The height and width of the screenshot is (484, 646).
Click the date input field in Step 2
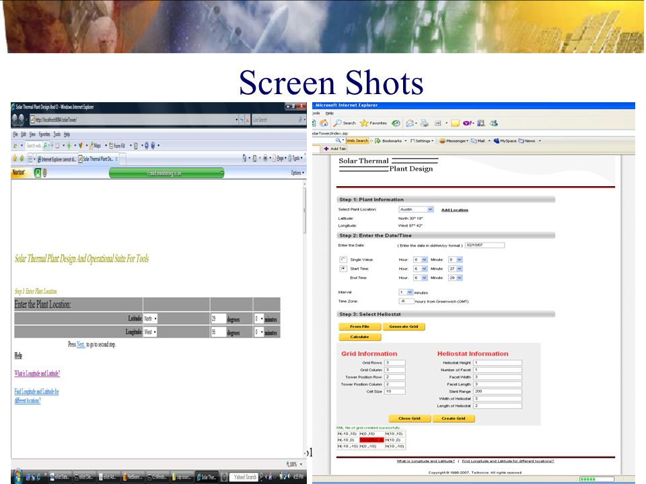pos(485,245)
